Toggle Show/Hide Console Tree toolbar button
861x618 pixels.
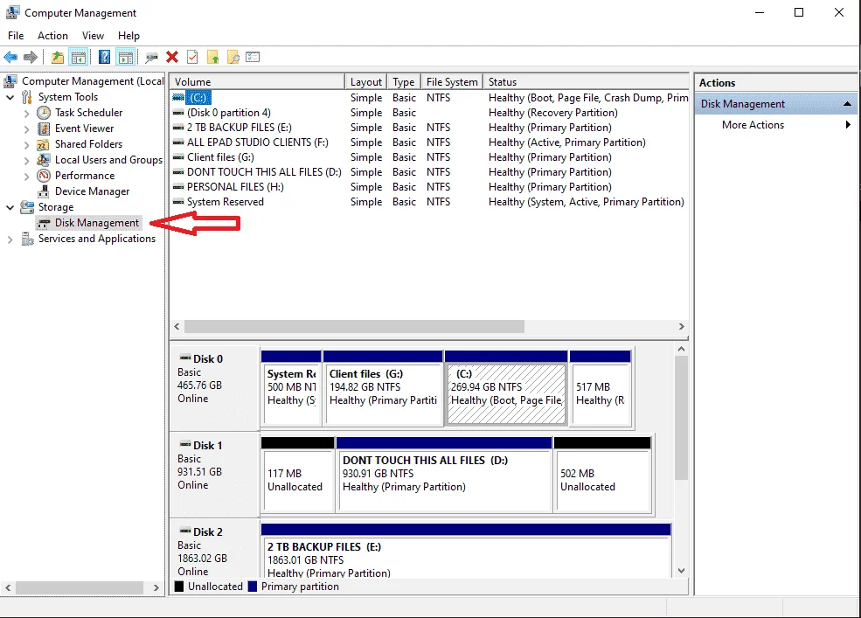click(79, 57)
